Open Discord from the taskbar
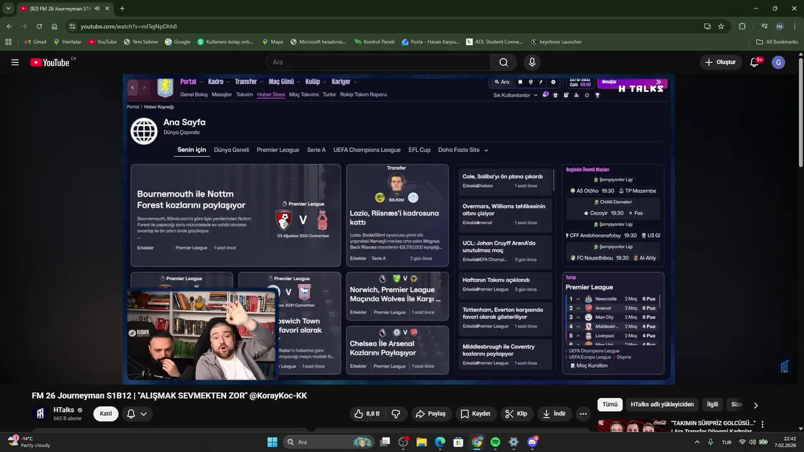Viewport: 804px width, 452px height. [532, 442]
